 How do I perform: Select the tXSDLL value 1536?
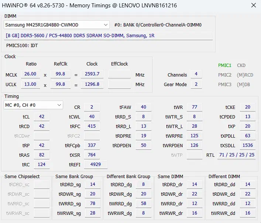coord(247,145)
